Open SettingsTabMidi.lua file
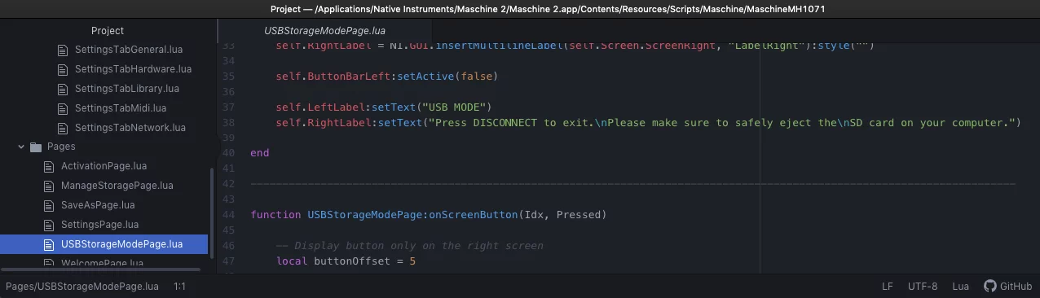Image resolution: width=1040 pixels, height=298 pixels. click(x=120, y=108)
